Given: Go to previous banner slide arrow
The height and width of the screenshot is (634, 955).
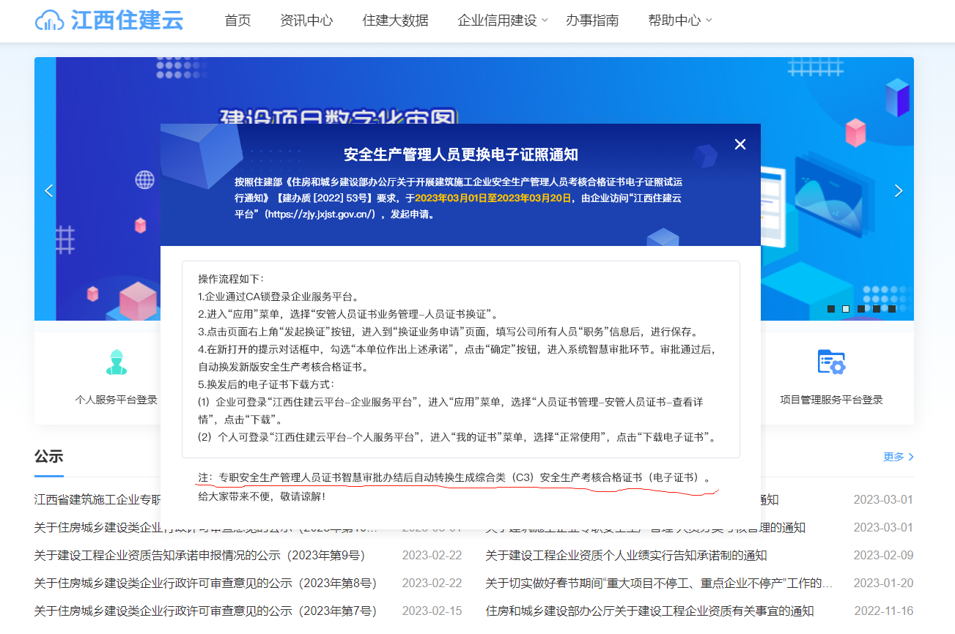Looking at the screenshot, I should click(49, 191).
